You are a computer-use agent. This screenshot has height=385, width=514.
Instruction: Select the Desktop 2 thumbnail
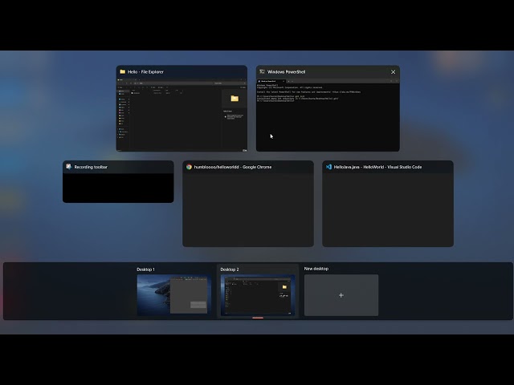click(257, 295)
